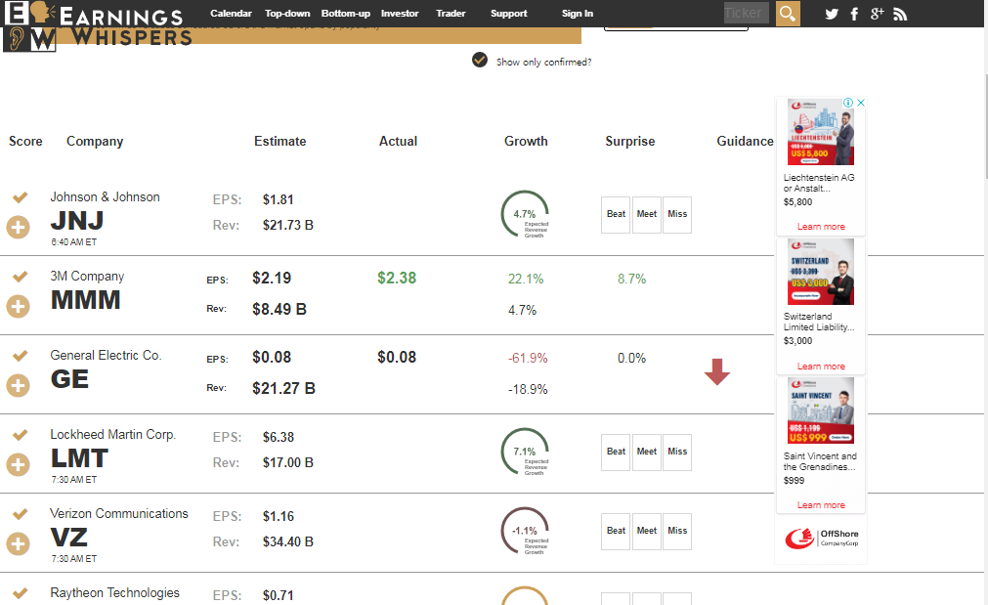Click the Surprise column header
Screen dimensions: 988x605
click(630, 141)
